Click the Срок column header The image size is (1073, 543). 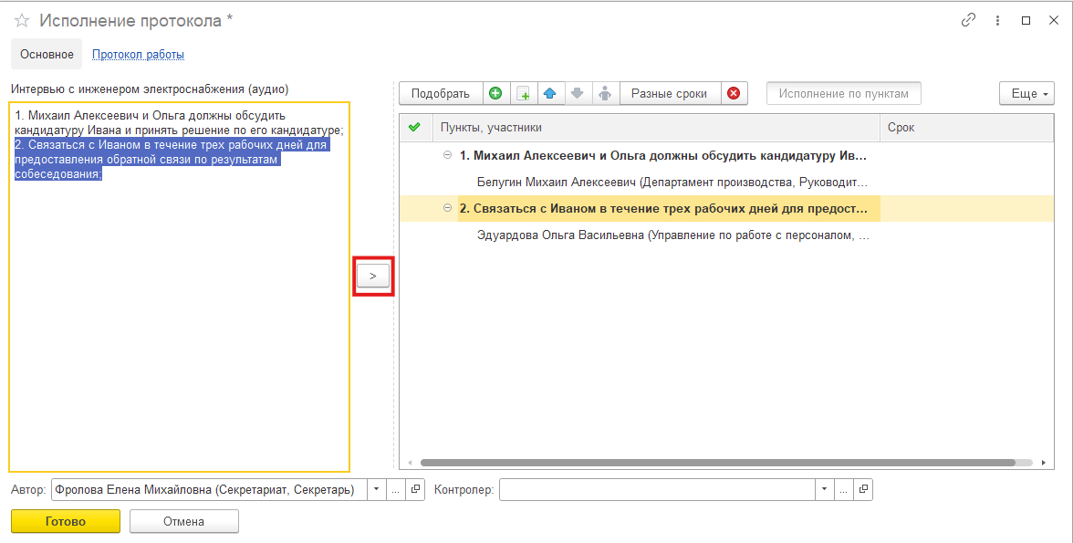[x=966, y=128]
